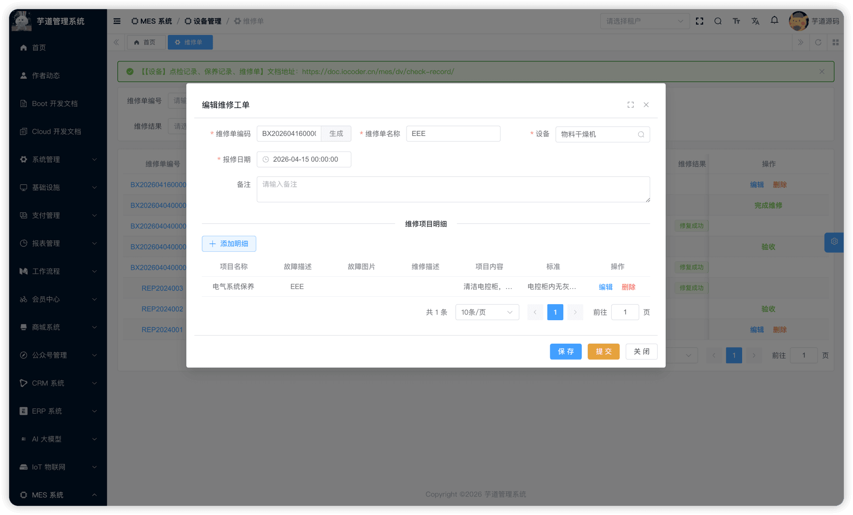Click the refresh icon near tab bar
853x515 pixels.
818,42
